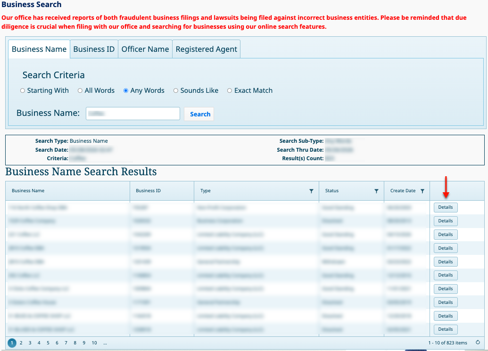Switch to the Business ID tab
The image size is (488, 351).
pyautogui.click(x=94, y=49)
